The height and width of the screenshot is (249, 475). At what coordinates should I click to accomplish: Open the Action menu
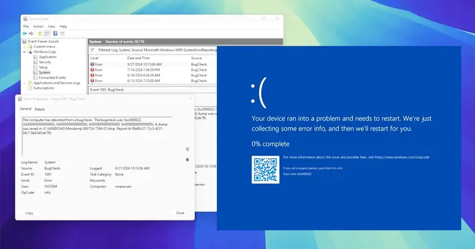(x=38, y=27)
